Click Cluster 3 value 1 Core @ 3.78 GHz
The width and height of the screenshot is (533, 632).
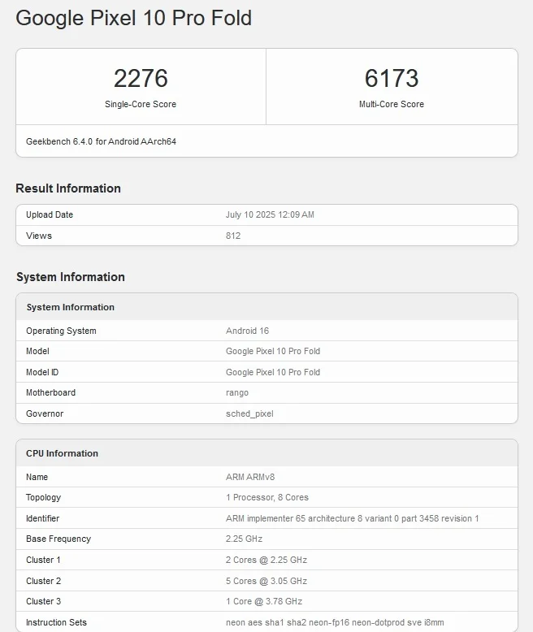click(264, 601)
